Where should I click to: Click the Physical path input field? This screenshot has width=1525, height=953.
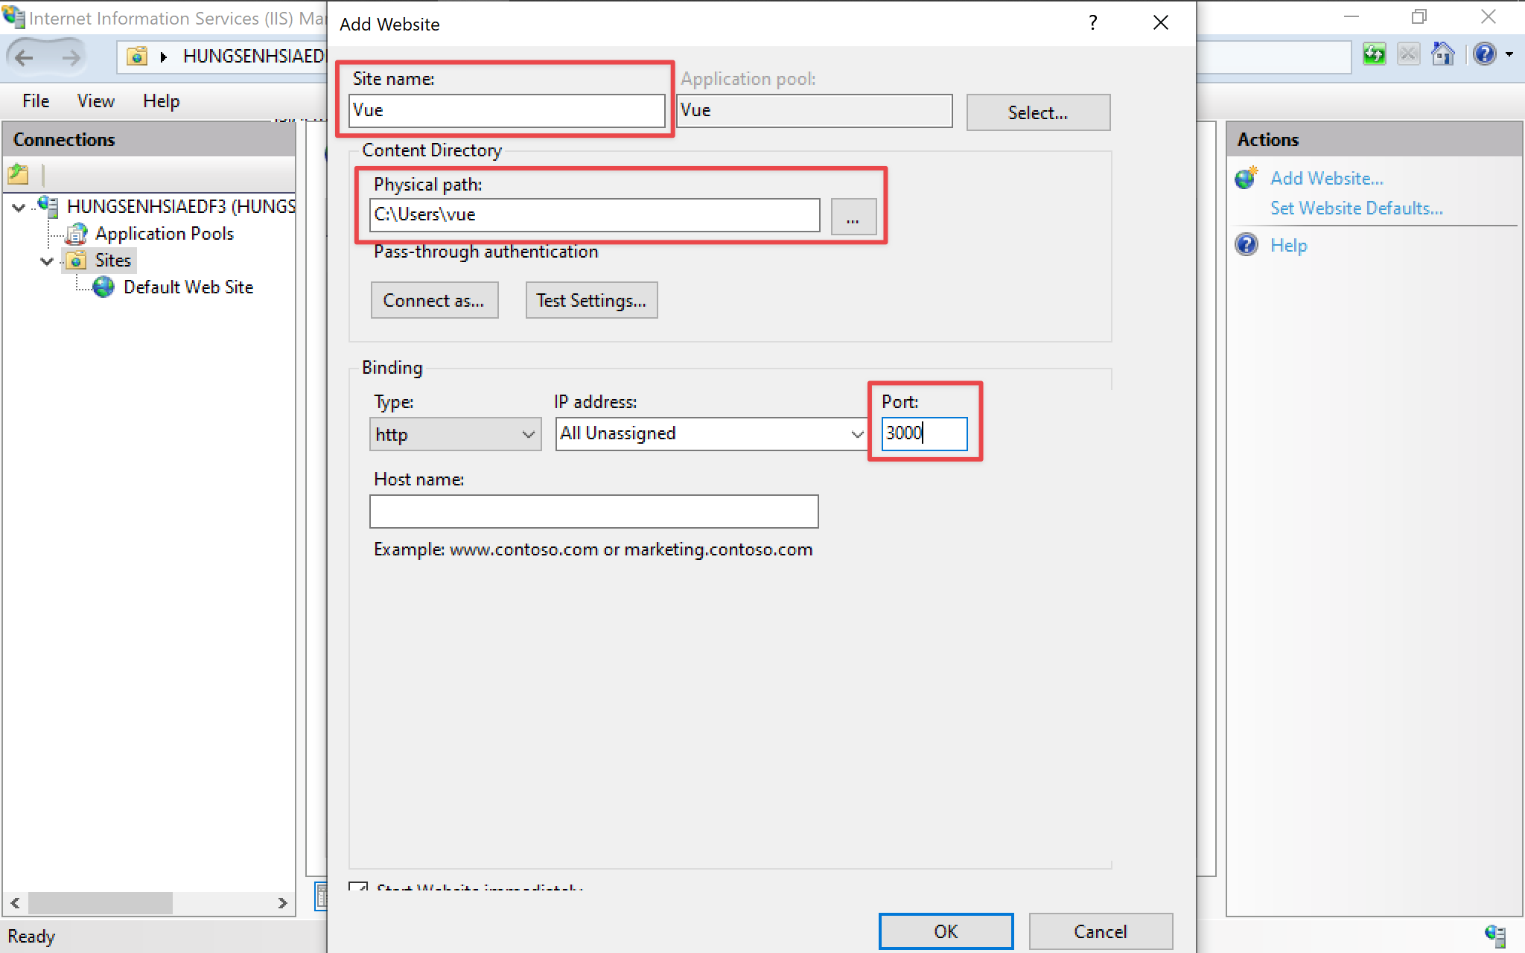pos(595,215)
